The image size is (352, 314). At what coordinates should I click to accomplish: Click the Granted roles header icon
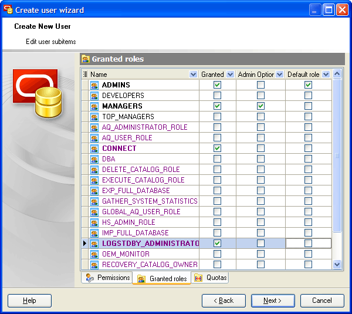click(x=86, y=59)
